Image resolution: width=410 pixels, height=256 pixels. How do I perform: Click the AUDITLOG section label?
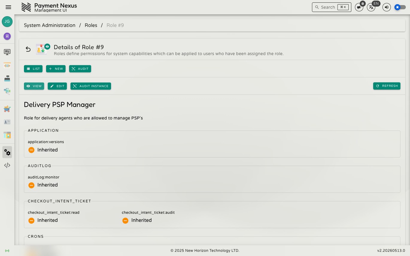tap(40, 166)
